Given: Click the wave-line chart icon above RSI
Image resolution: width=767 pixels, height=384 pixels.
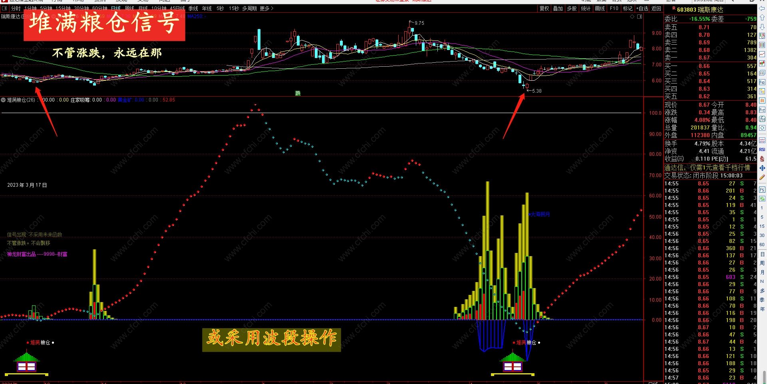Looking at the screenshot, I should 762,141.
